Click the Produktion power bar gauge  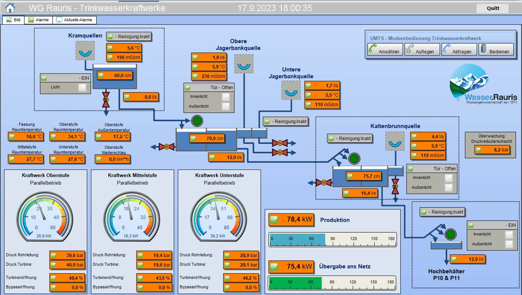[332, 239]
